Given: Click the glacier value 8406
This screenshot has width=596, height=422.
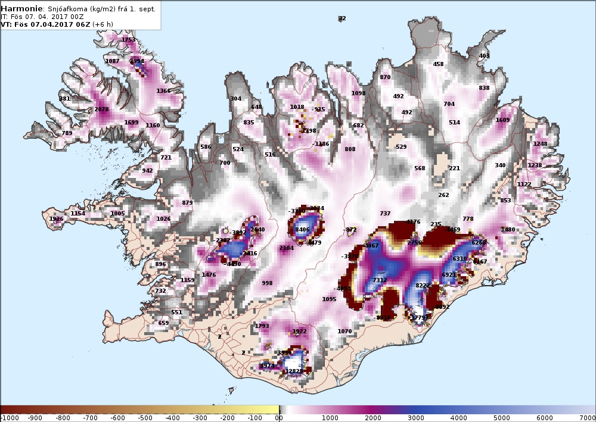Looking at the screenshot, I should point(303,230).
